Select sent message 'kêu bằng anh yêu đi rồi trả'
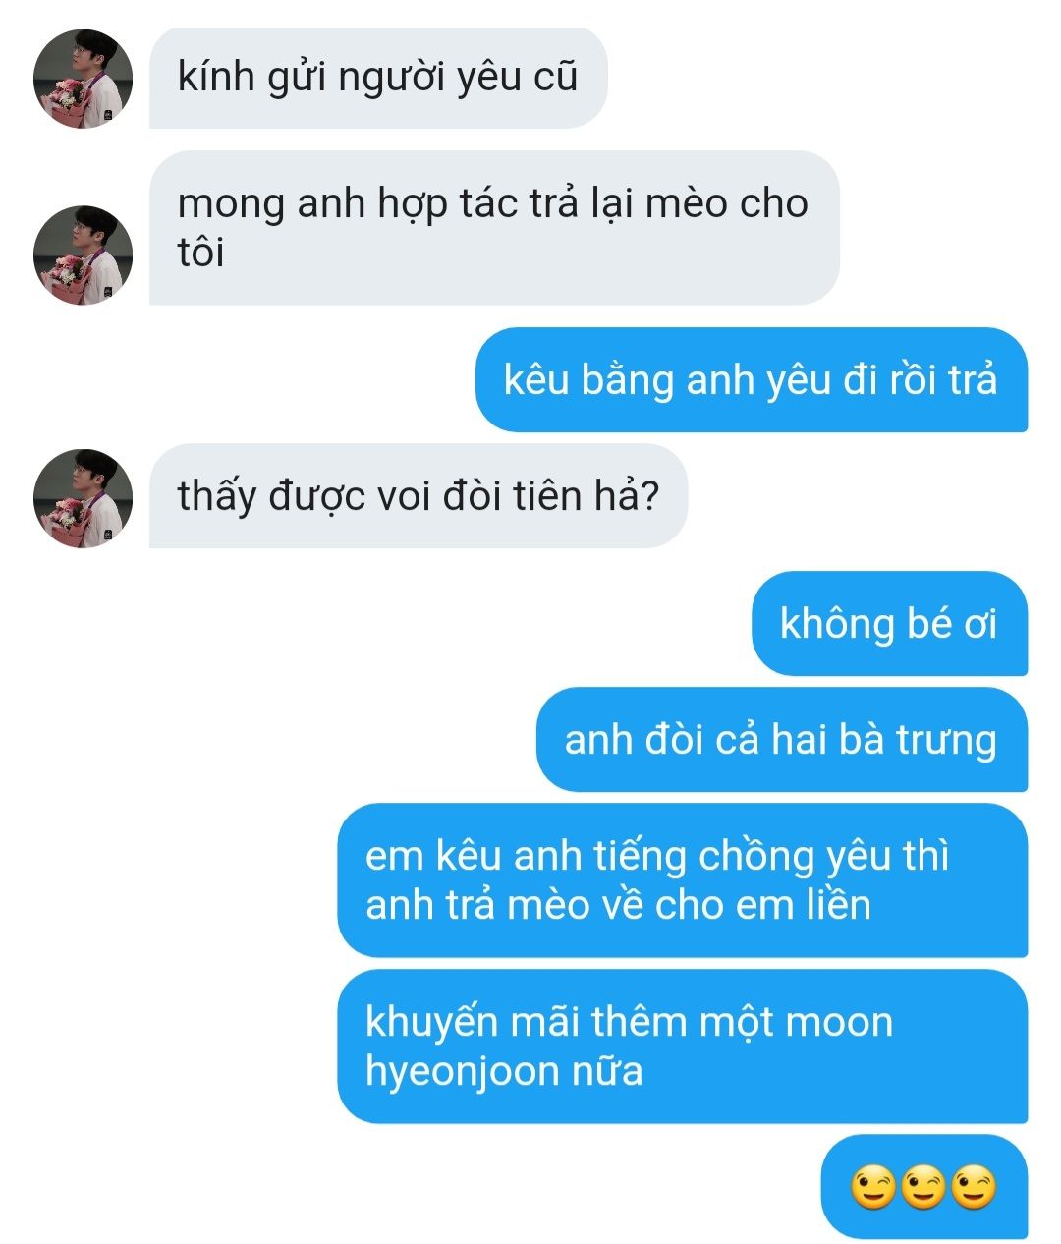The height and width of the screenshot is (1244, 1061). tap(752, 380)
